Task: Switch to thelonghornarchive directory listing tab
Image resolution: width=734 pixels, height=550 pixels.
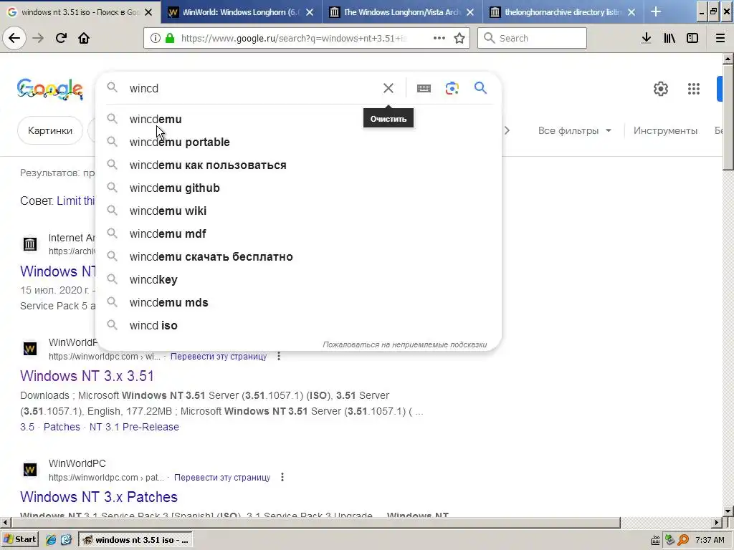Action: tap(563, 12)
